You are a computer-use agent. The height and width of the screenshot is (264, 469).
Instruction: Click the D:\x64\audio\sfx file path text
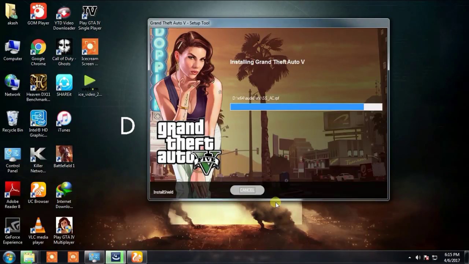click(x=256, y=98)
